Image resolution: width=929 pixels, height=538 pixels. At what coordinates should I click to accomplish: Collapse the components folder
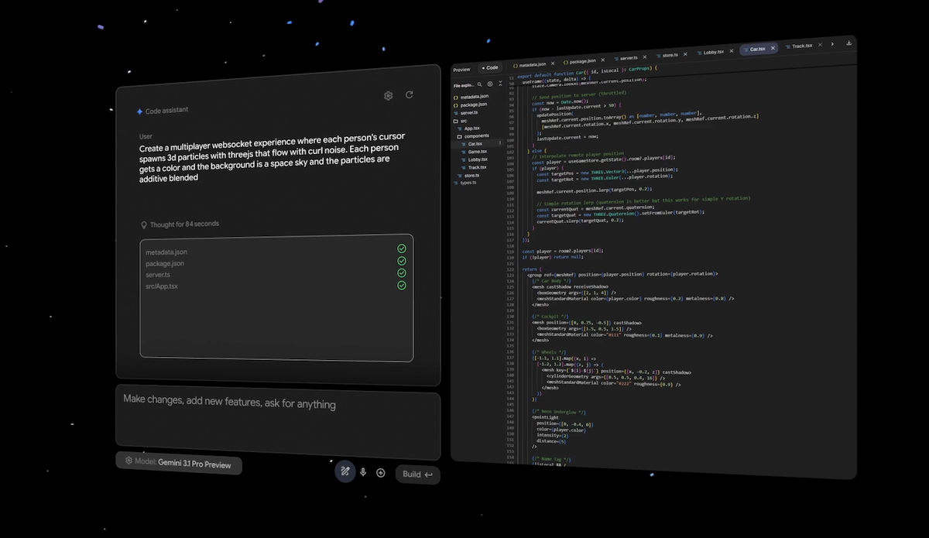tap(477, 135)
